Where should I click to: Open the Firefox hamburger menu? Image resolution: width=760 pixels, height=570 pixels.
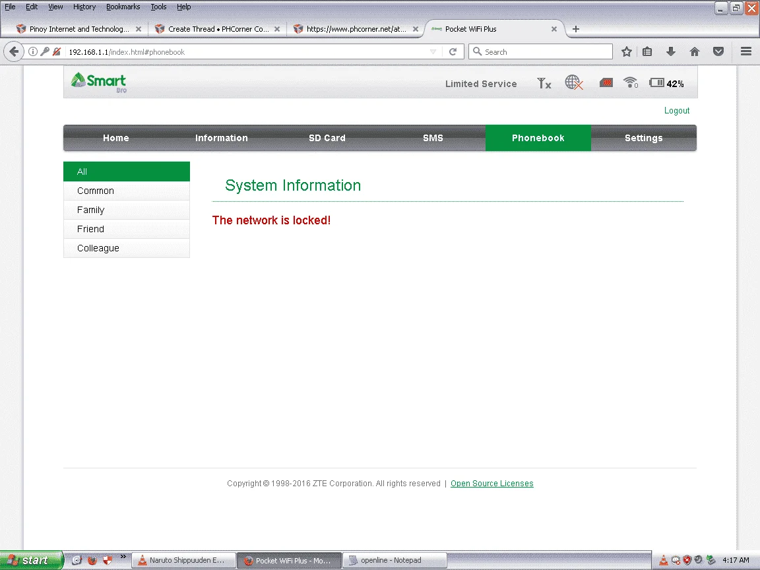point(746,51)
